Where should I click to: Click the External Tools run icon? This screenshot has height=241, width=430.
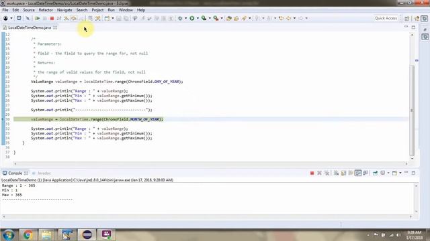coord(216,18)
